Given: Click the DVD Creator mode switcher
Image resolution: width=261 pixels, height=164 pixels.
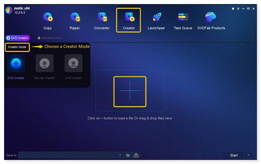Looking at the screenshot, I should pos(18,38).
